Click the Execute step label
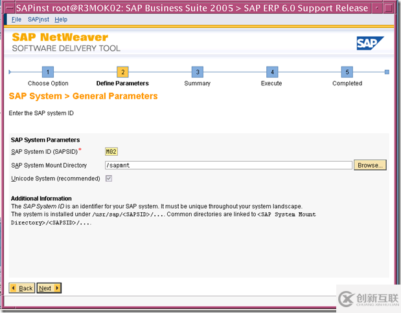Viewport: 401px width, 313px height. pos(271,83)
